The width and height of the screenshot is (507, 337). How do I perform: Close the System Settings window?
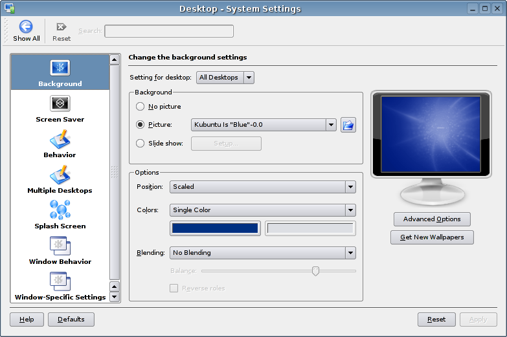(x=497, y=8)
